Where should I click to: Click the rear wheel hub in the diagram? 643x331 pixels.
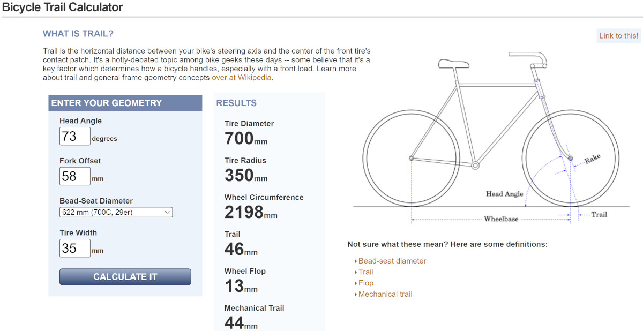(411, 158)
